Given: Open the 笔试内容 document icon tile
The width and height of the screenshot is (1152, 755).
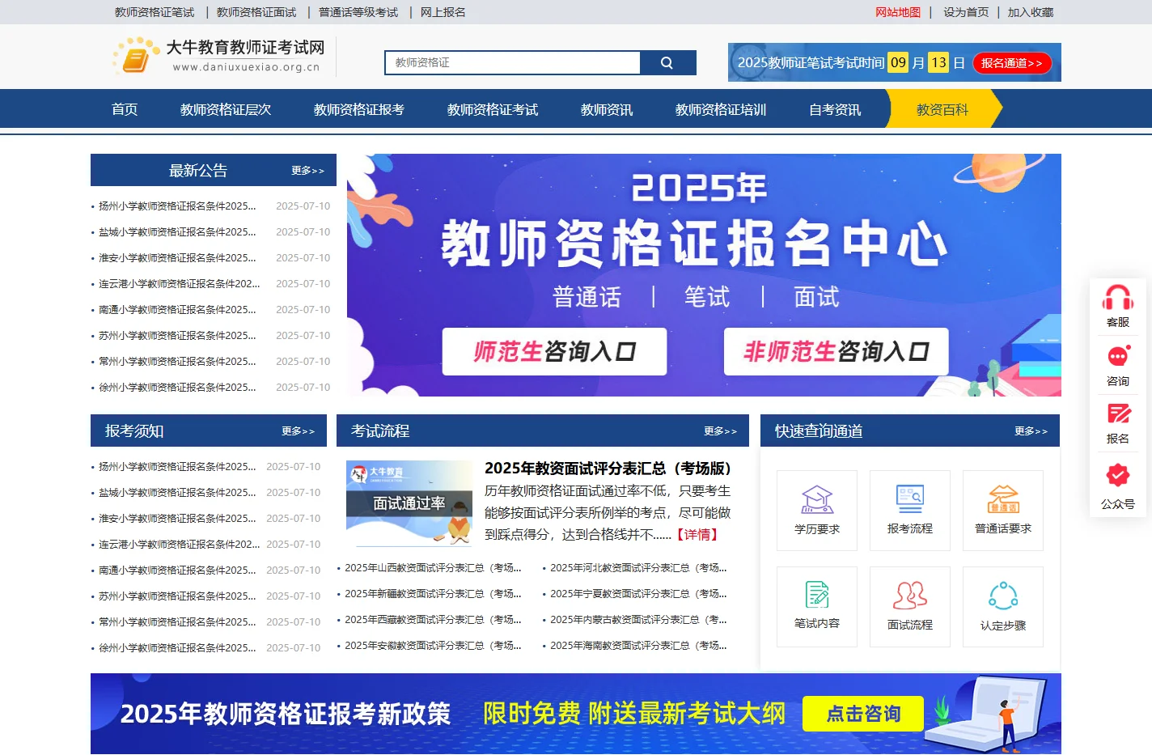Looking at the screenshot, I should click(x=817, y=607).
